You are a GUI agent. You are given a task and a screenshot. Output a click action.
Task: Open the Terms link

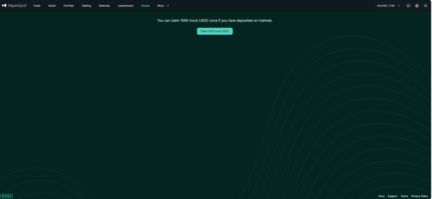point(404,196)
